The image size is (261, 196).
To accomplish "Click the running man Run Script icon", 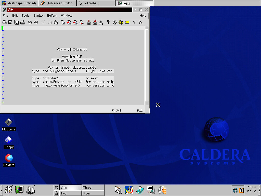I will coord(101,22).
